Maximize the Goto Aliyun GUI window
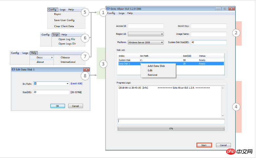This screenshot has width=256, height=158. (225, 9)
